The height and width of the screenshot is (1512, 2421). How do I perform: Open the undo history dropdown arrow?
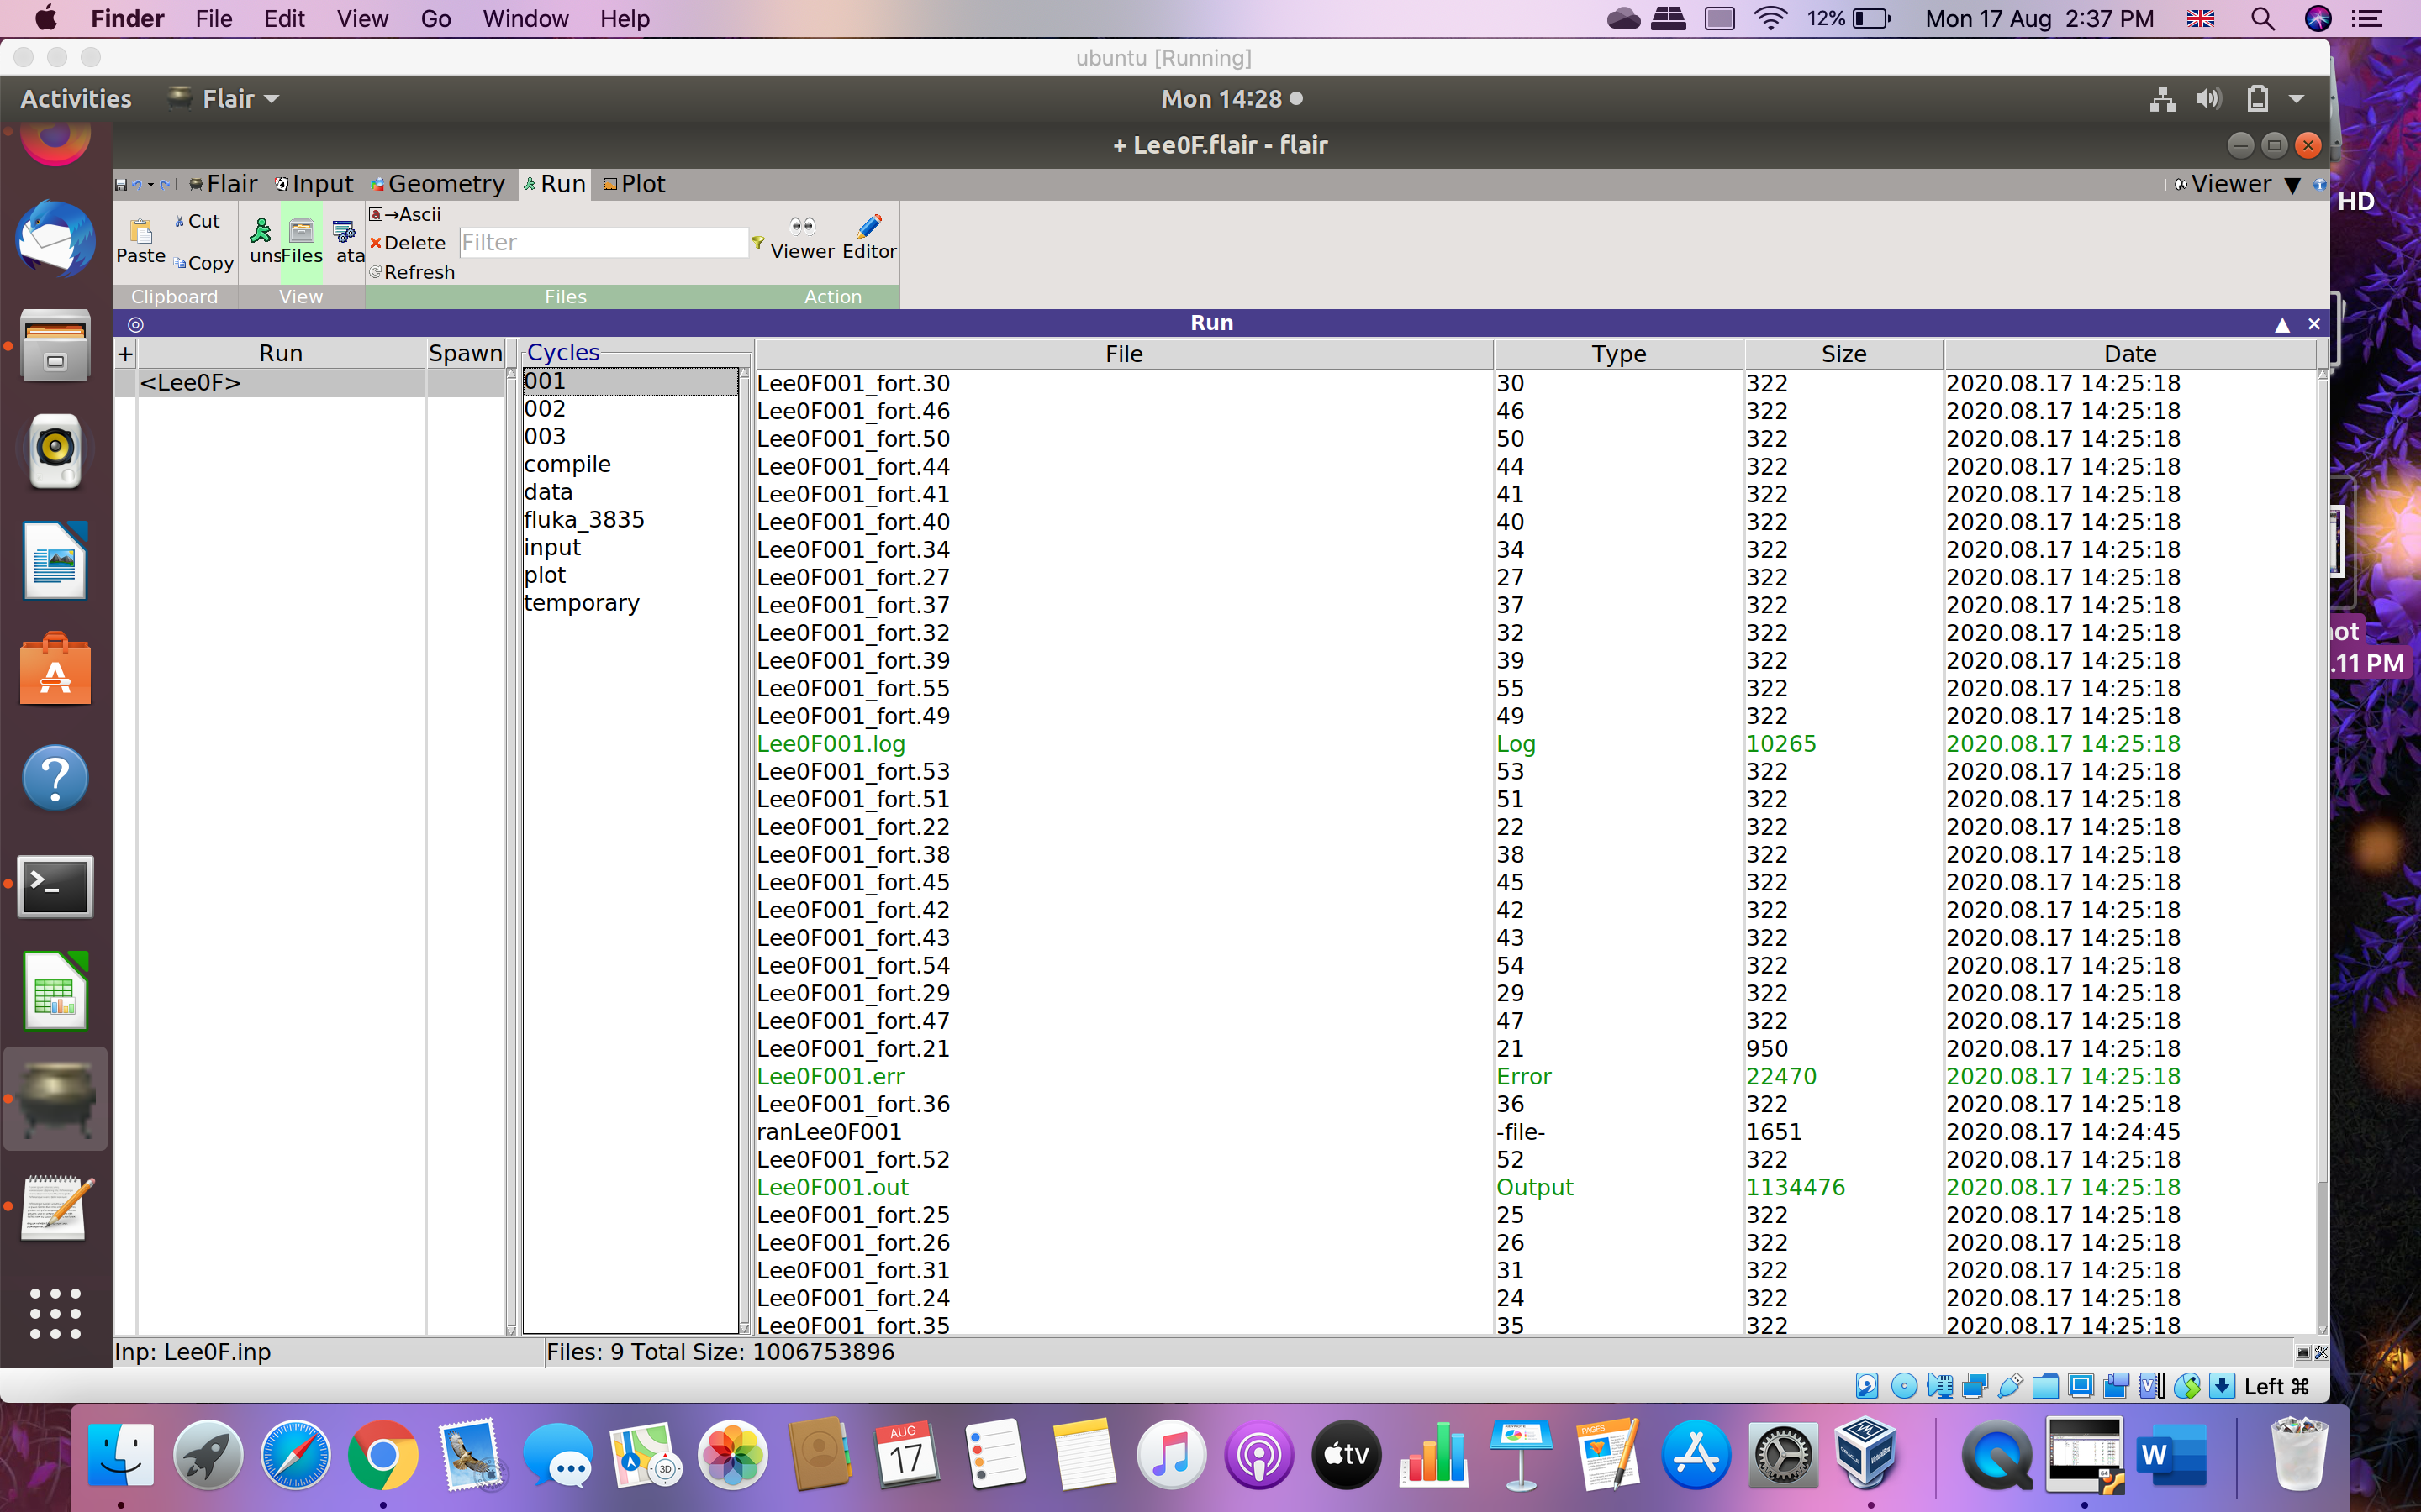(151, 184)
